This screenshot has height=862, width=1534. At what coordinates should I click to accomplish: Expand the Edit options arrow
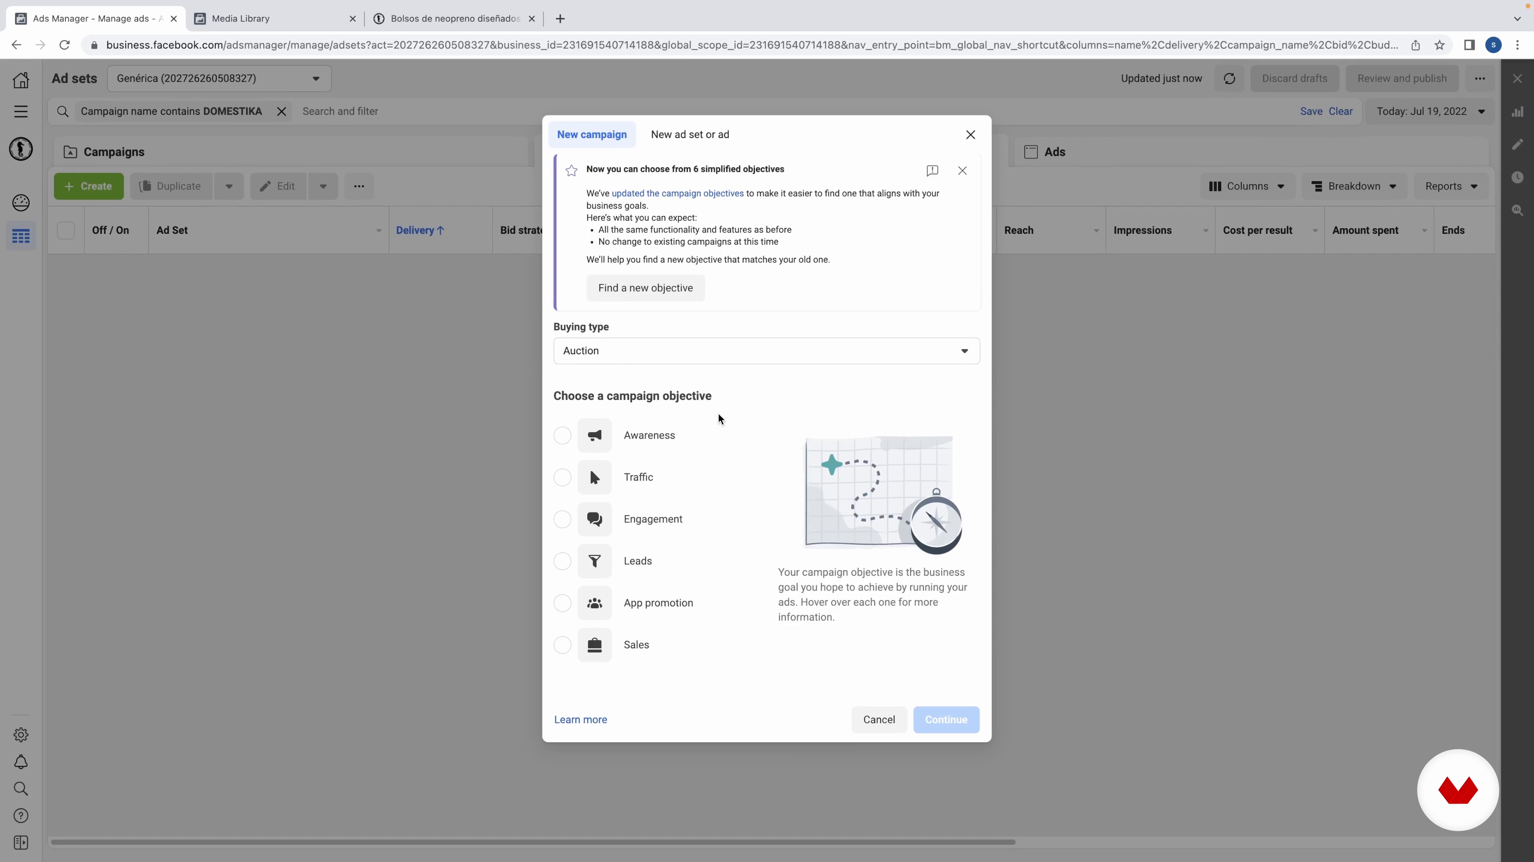pos(323,186)
